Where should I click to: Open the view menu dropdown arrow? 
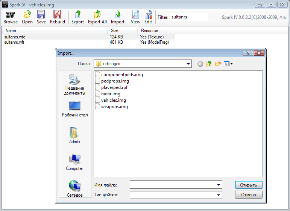click(231, 64)
